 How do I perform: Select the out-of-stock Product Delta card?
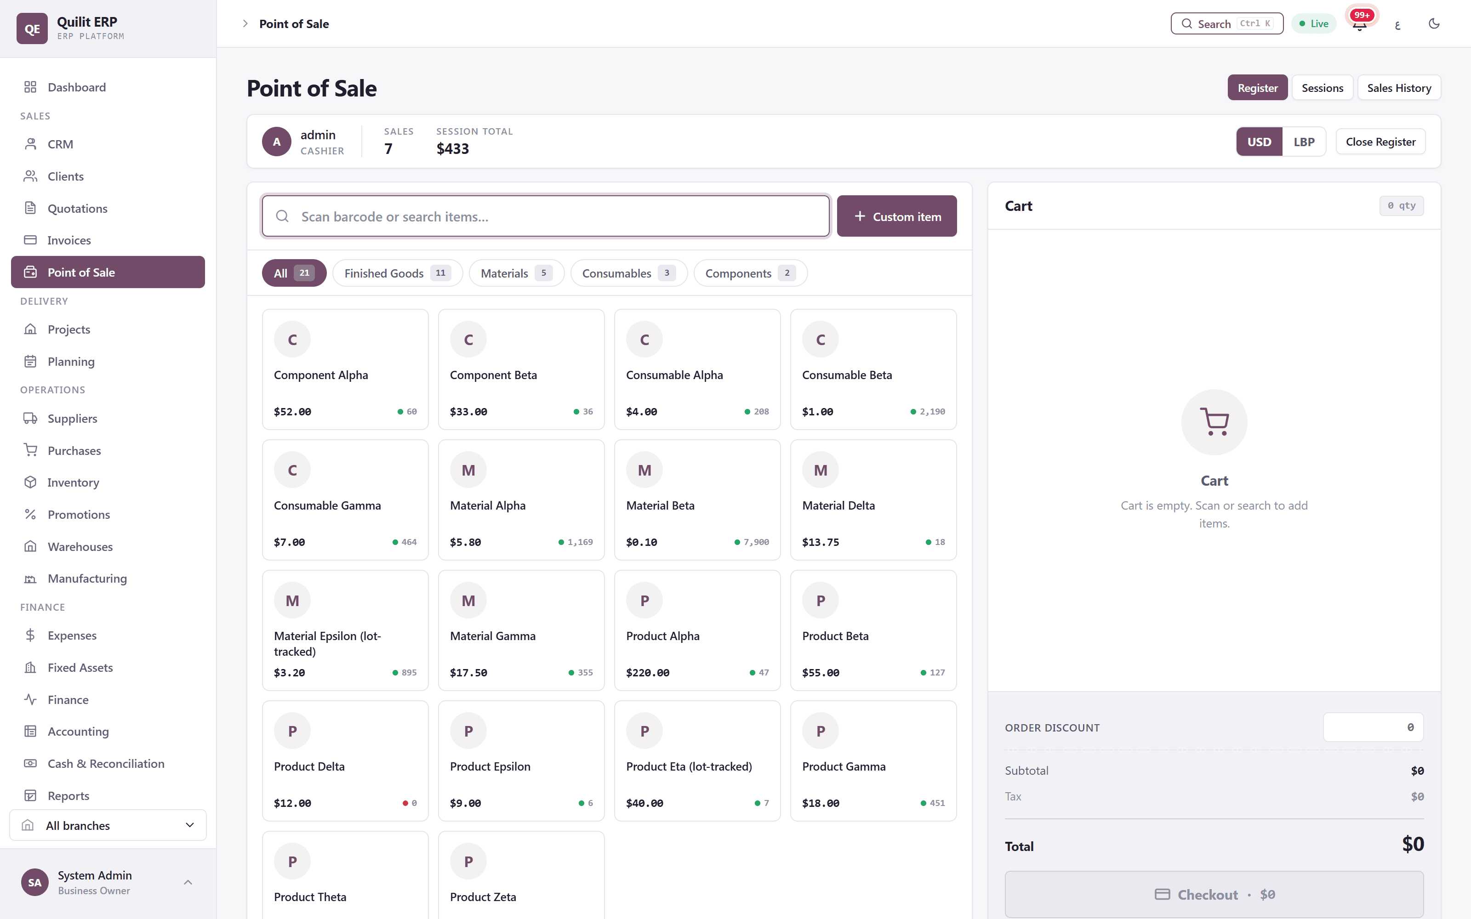tap(345, 761)
